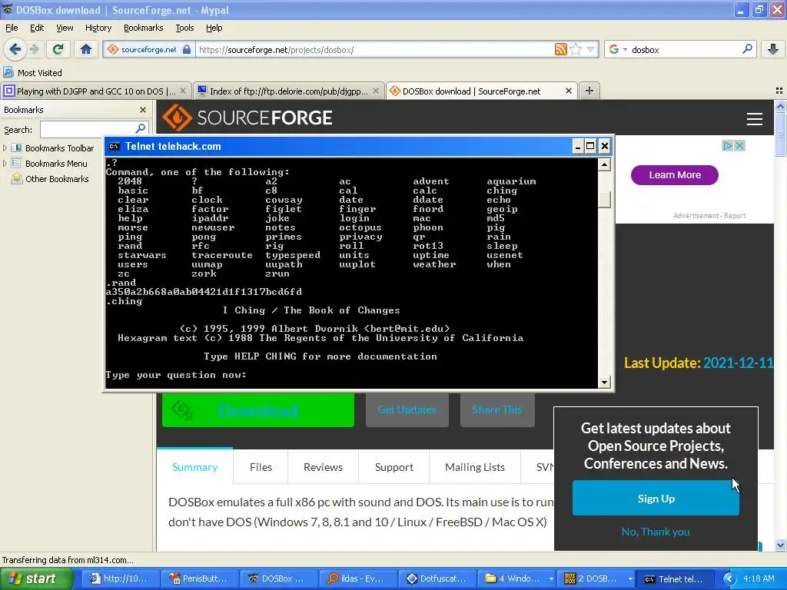Click the Most Visited bookmark icon
Viewport: 787px width, 590px height.
coord(8,72)
